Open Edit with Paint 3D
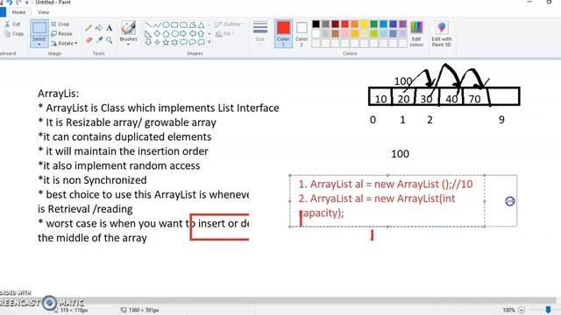This screenshot has height=315, width=561. [442, 34]
